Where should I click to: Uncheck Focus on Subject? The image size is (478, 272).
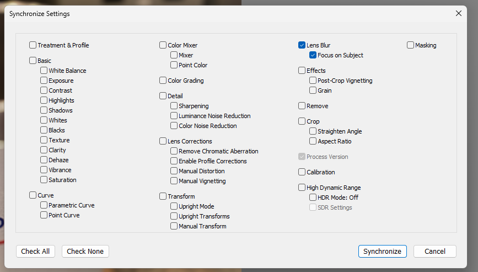tap(313, 55)
